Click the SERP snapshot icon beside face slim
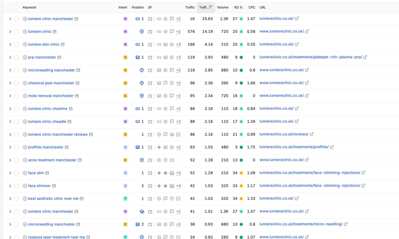 click(47, 173)
